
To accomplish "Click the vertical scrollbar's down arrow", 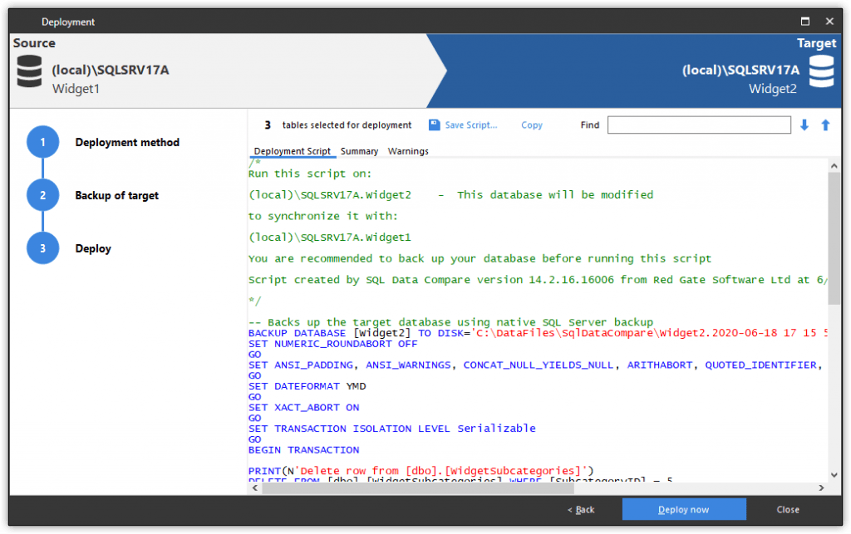I will pos(836,476).
